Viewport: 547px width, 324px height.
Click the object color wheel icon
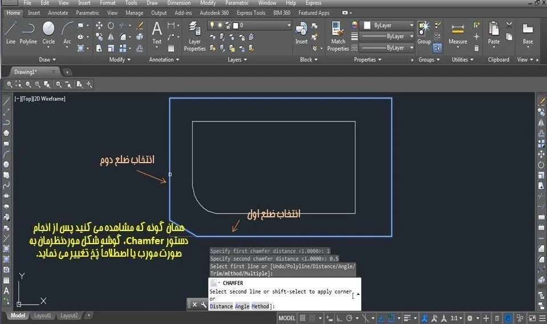pyautogui.click(x=354, y=25)
